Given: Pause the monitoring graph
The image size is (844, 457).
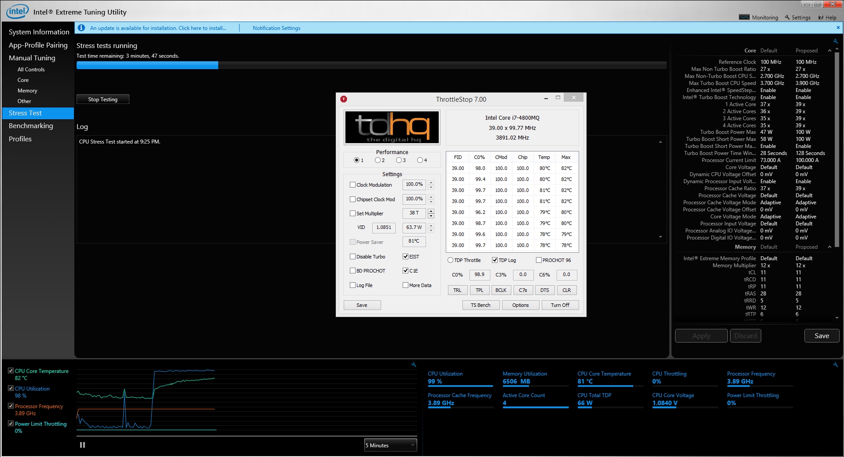Looking at the screenshot, I should [x=82, y=445].
